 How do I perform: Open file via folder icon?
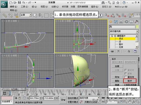click(15, 3)
